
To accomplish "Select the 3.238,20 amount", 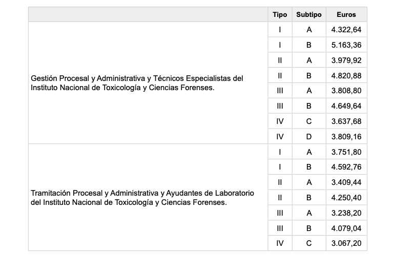I will pos(346,213).
